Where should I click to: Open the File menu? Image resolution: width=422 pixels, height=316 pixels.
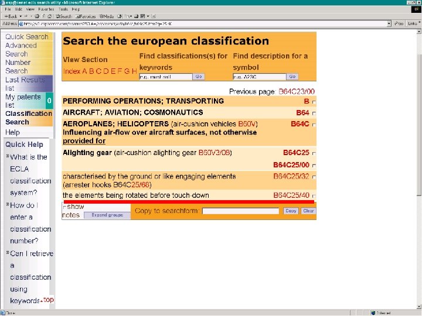coord(8,9)
